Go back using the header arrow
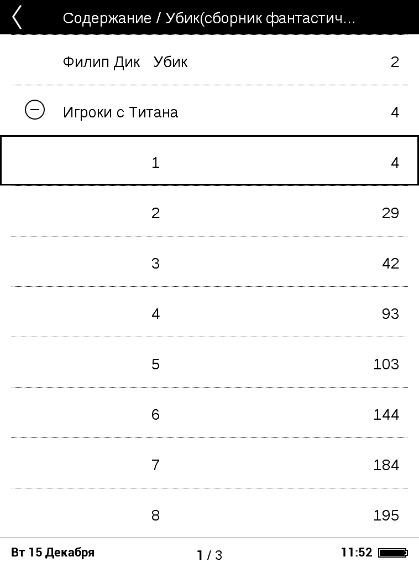 (17, 17)
